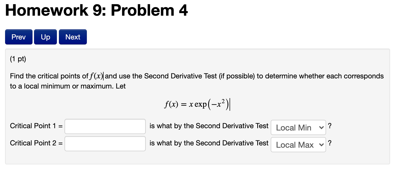
Task: Click the Up navigation button
Action: [45, 37]
